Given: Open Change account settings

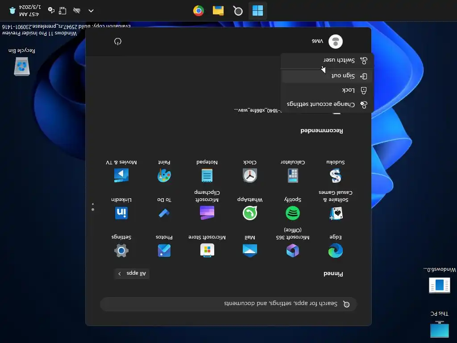Looking at the screenshot, I should tap(327, 104).
